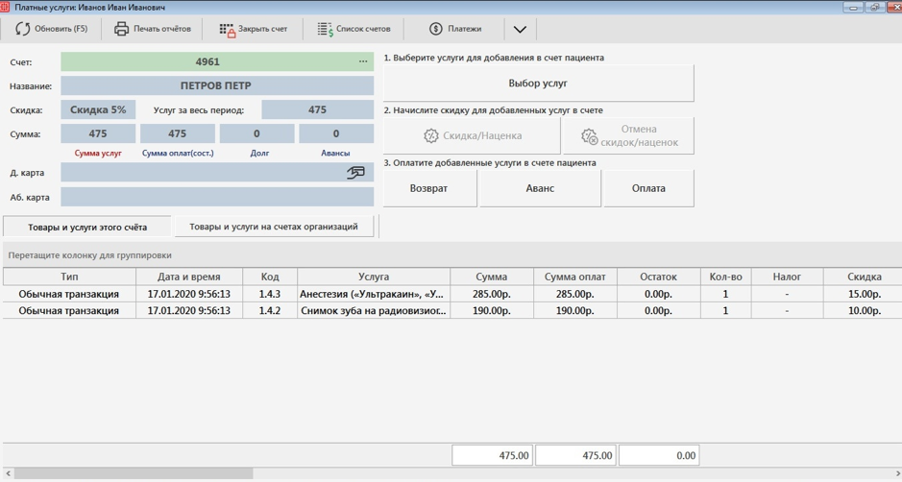
Task: Sort by Дата и время column header
Action: click(x=188, y=277)
